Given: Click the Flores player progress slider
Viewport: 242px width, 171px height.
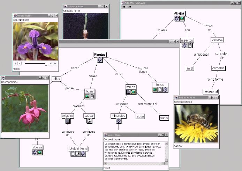Looking at the screenshot, I should (35, 63).
